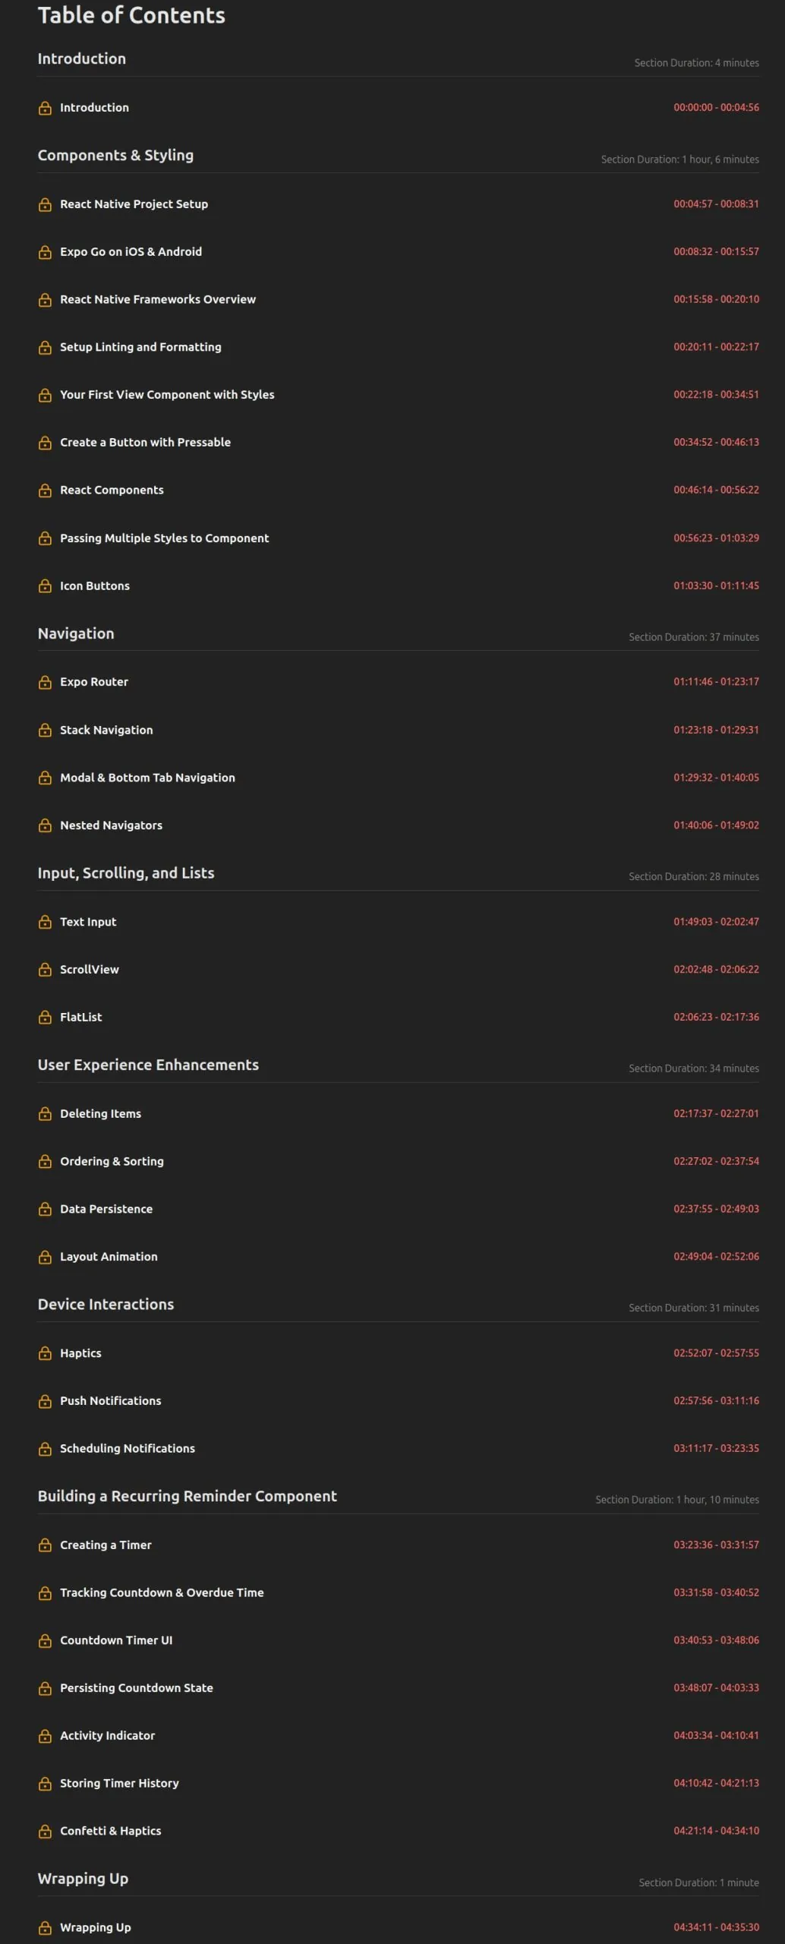This screenshot has width=785, height=1944.
Task: Click timestamp 00:34:52 - 00:46:13
Action: click(x=716, y=442)
